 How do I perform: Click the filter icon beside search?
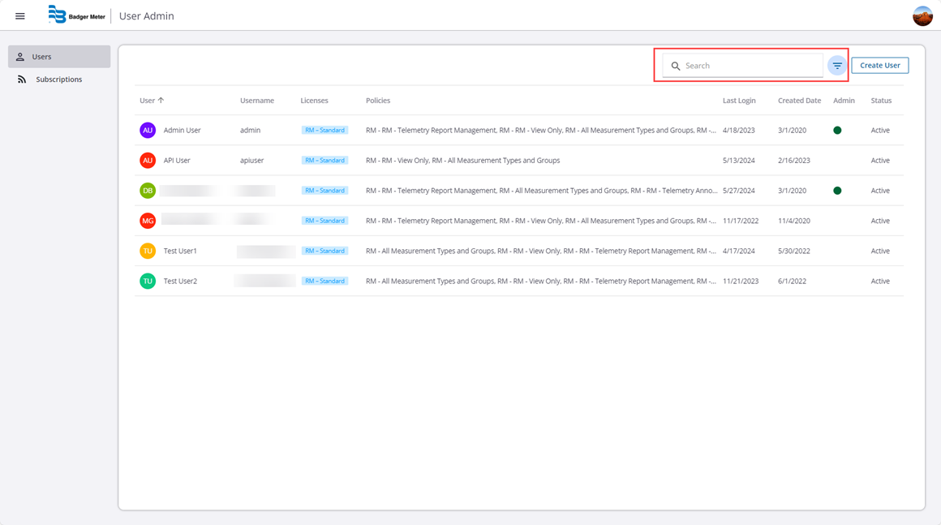click(x=837, y=66)
